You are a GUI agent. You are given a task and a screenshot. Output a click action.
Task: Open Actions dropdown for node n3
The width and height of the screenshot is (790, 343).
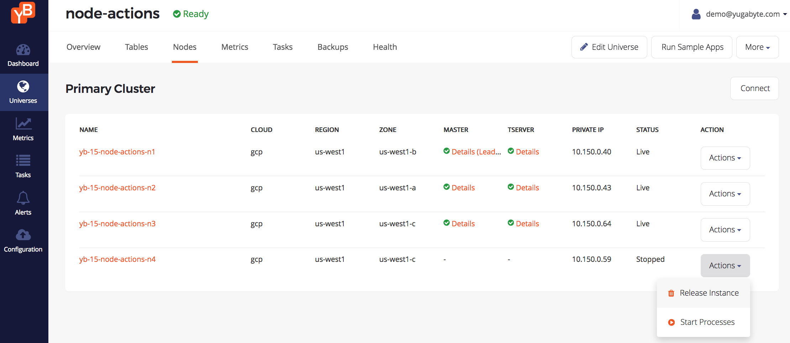point(725,230)
